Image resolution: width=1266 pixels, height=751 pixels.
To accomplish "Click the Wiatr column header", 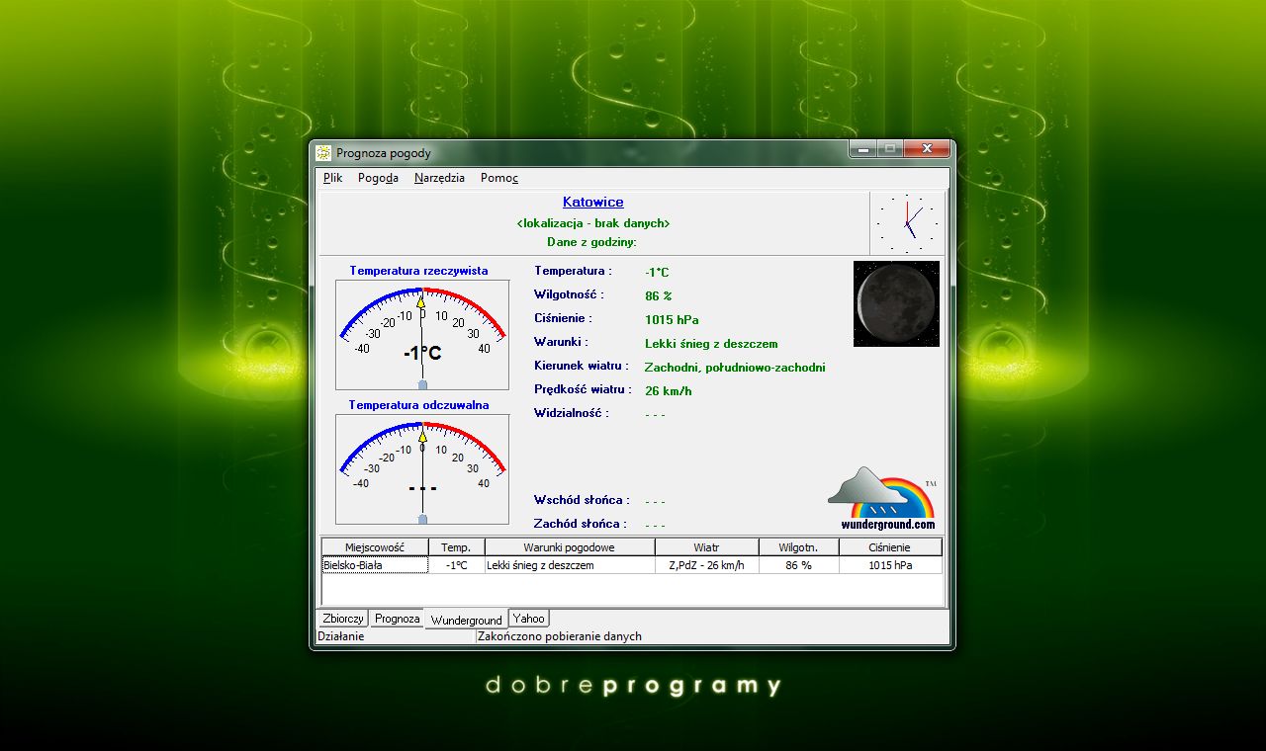I will coord(706,546).
